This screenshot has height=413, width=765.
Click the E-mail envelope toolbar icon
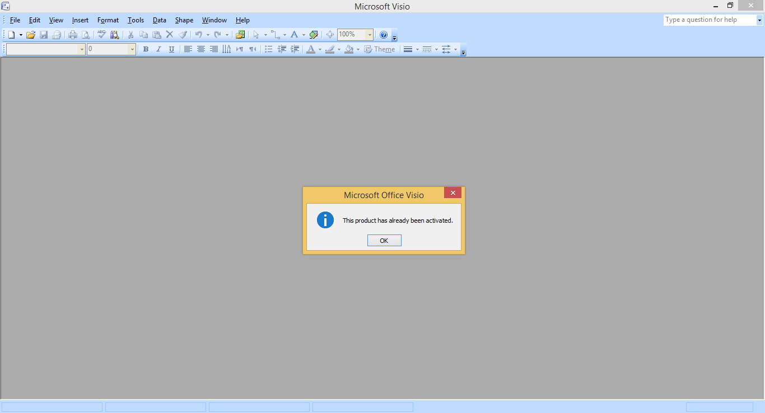[x=57, y=35]
